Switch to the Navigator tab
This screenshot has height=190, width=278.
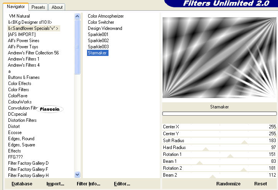coord(16,7)
